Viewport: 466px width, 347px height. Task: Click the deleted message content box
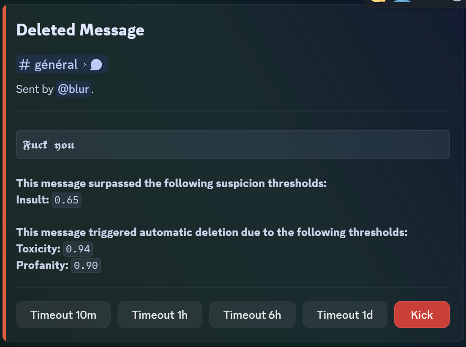click(x=233, y=145)
